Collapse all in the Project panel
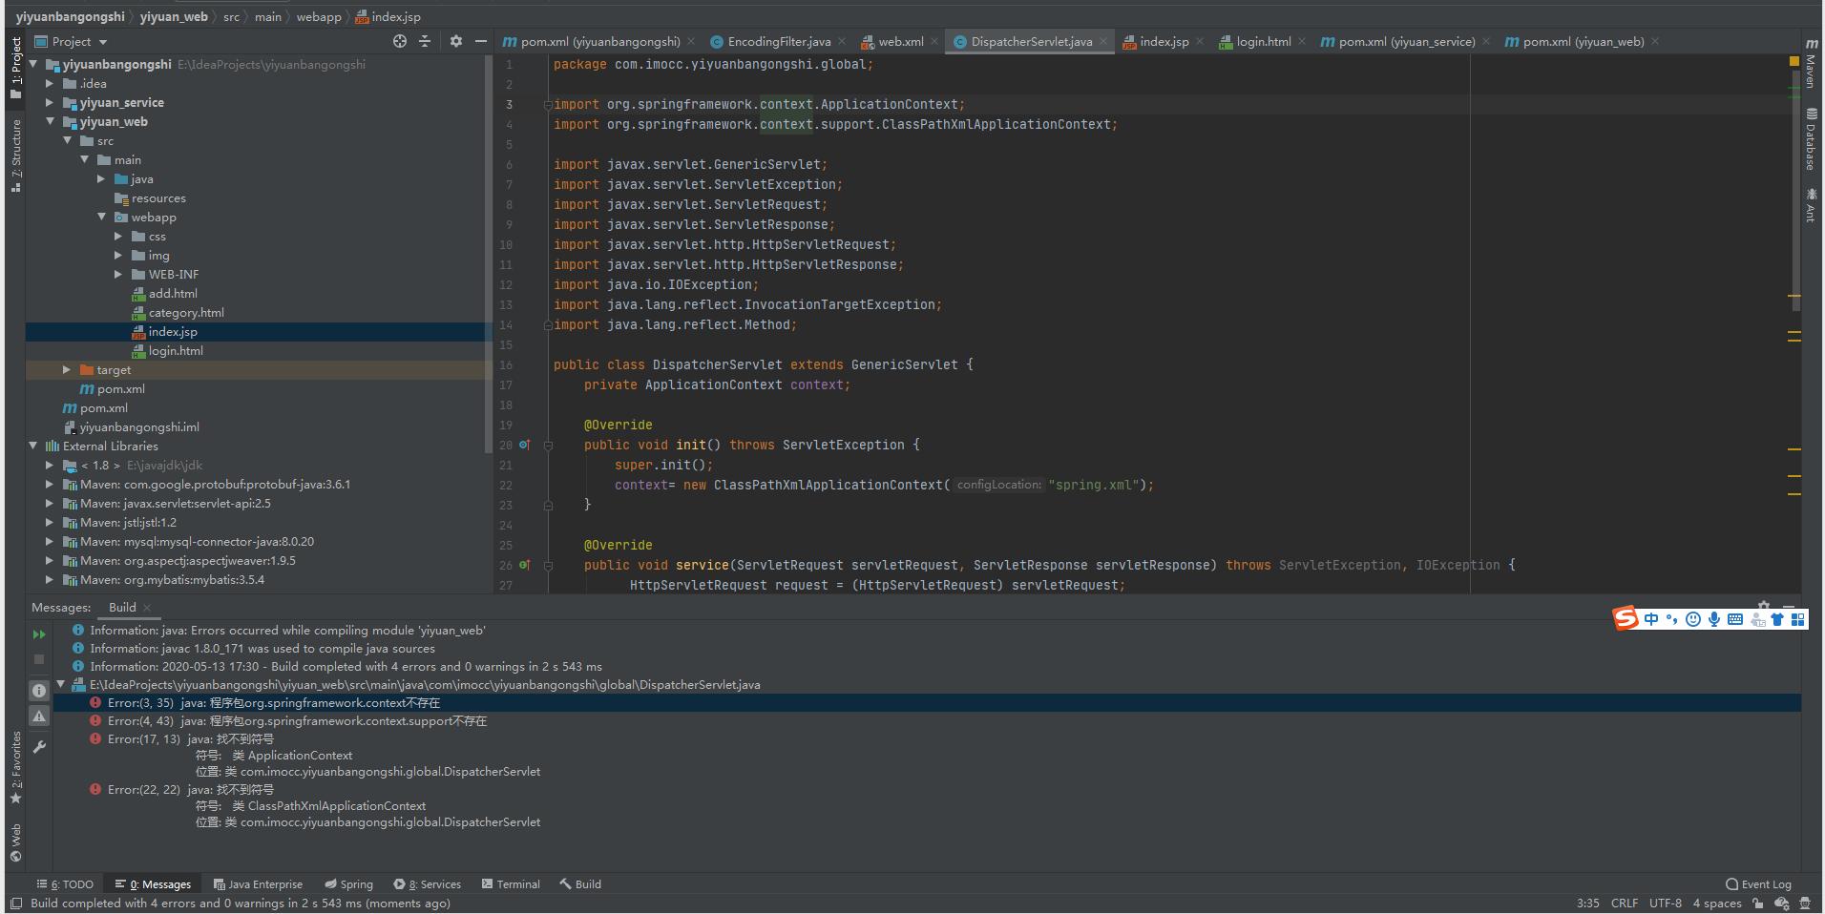1825x914 pixels. (x=425, y=41)
